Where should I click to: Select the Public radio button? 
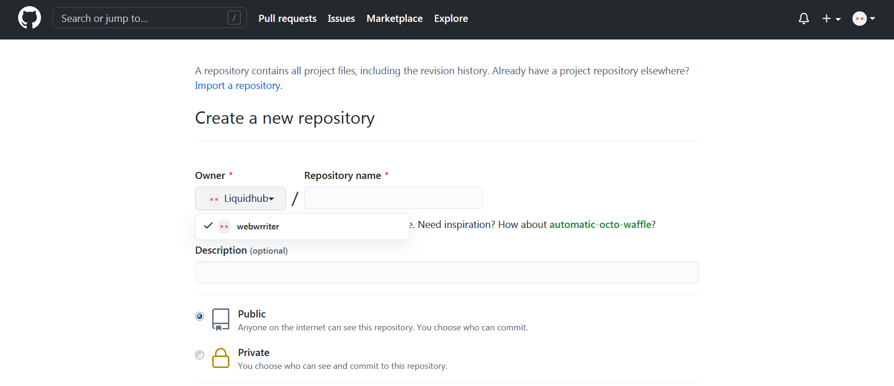coord(200,317)
